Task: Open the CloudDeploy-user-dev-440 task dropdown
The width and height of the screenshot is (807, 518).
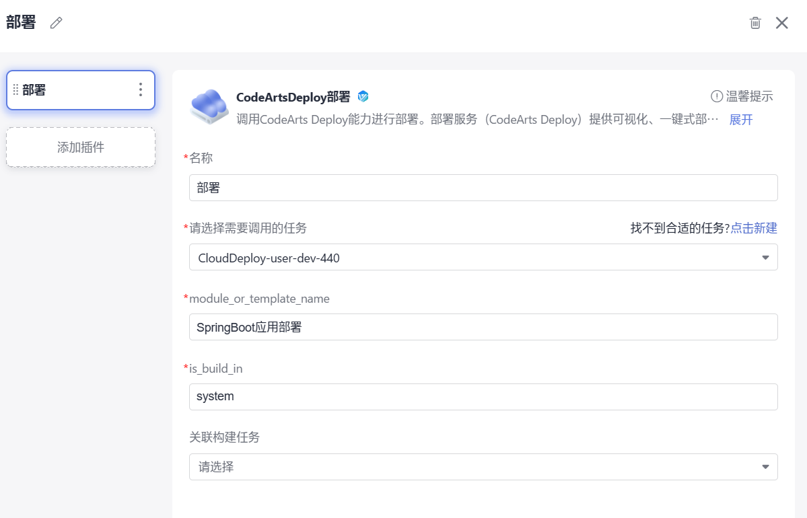Action: coord(483,257)
